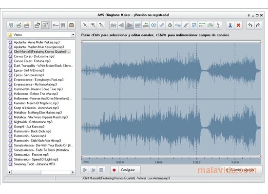268x194 pixels.
Task: Click the yellow folder with star icon
Action: (x=27, y=25)
